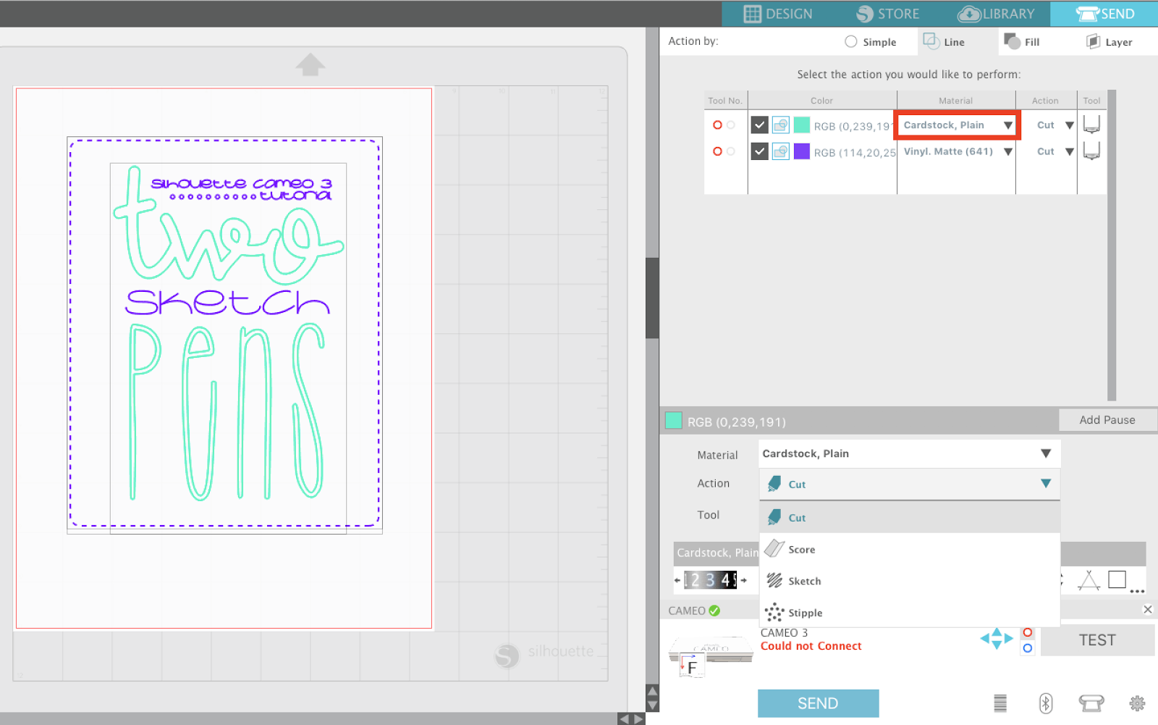Screen dimensions: 1158x725
Task: Click the Add Pause label
Action: point(1107,419)
